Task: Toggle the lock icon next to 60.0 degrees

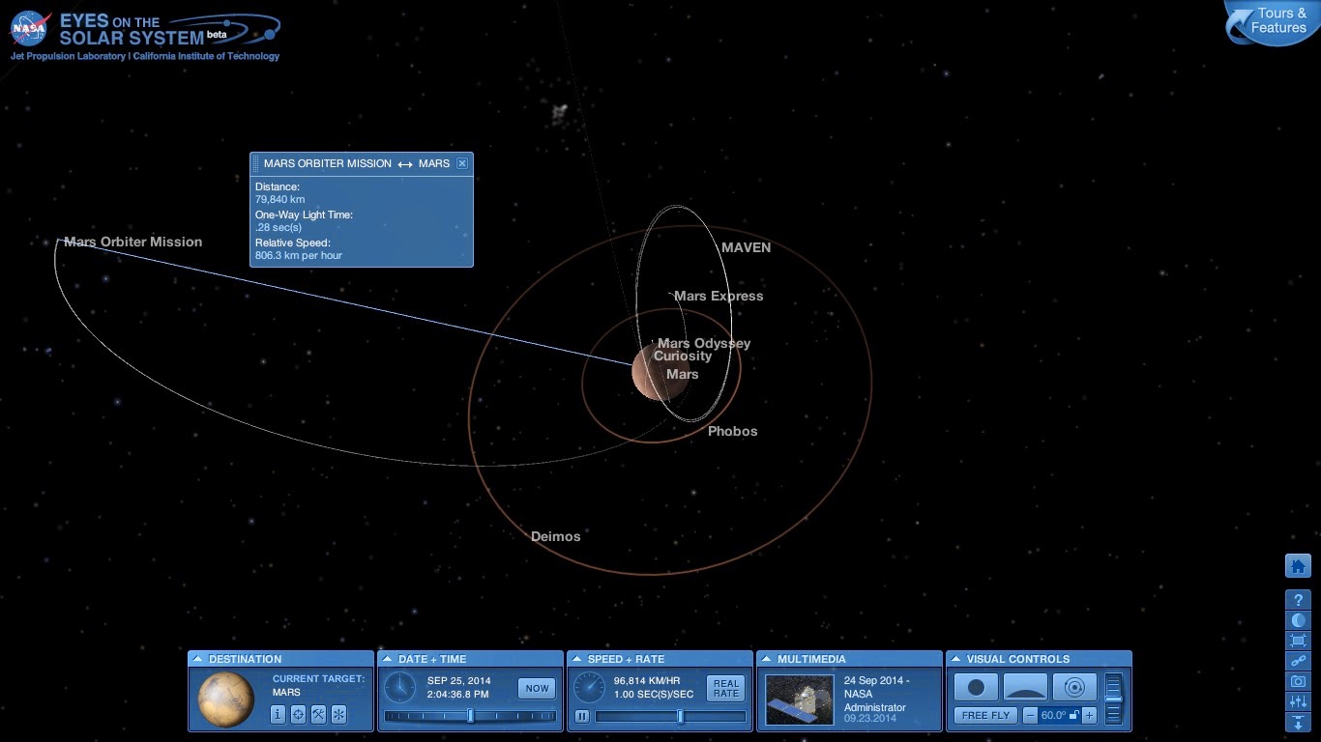Action: click(1072, 714)
